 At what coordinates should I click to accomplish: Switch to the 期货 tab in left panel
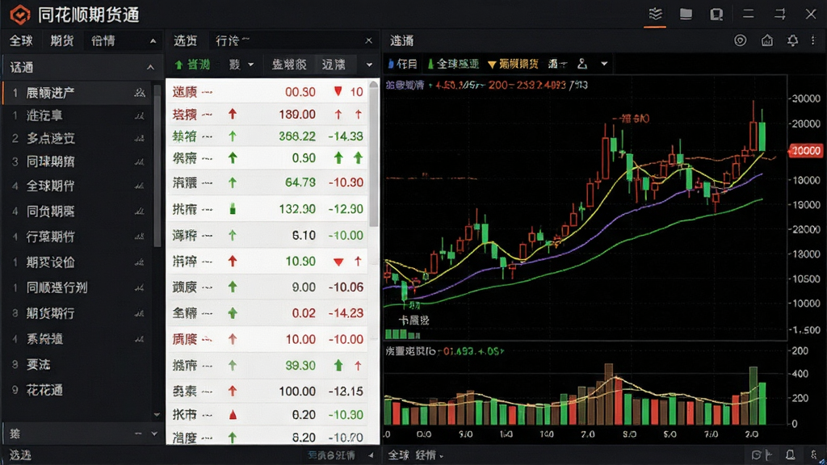coord(61,40)
